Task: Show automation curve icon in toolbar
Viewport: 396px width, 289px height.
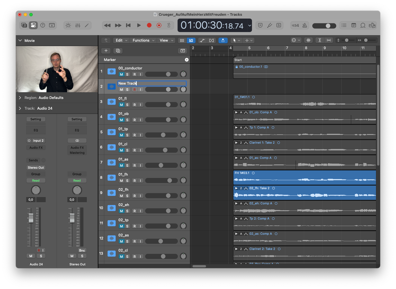Action: click(x=202, y=40)
